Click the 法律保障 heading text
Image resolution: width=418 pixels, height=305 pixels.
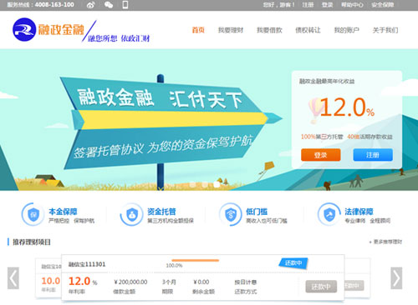point(359,212)
